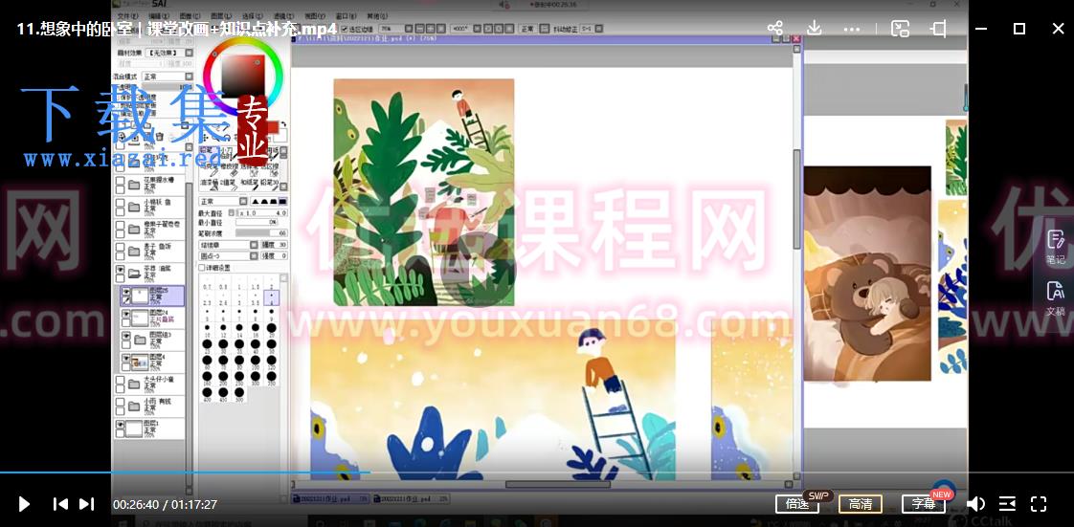Screen dimensions: 1074x527
Task: Mute the video volume
Action: (975, 504)
